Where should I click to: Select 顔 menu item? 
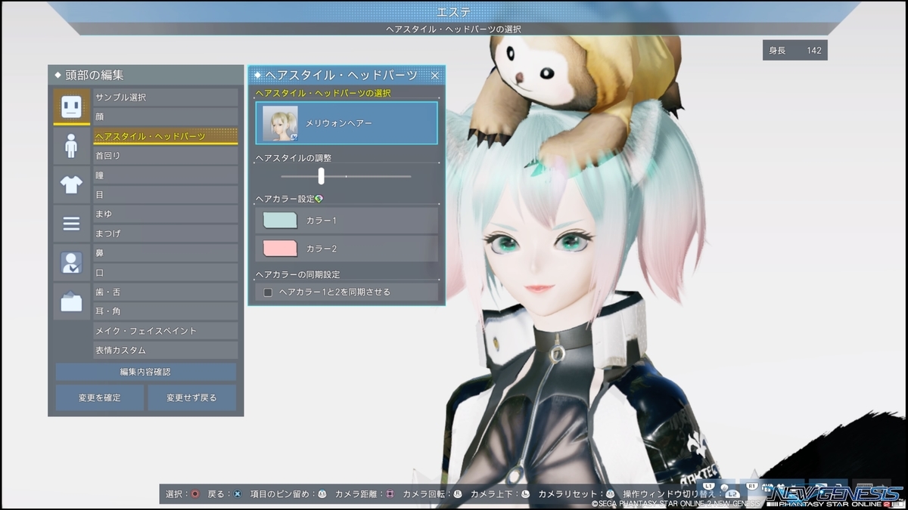point(166,117)
